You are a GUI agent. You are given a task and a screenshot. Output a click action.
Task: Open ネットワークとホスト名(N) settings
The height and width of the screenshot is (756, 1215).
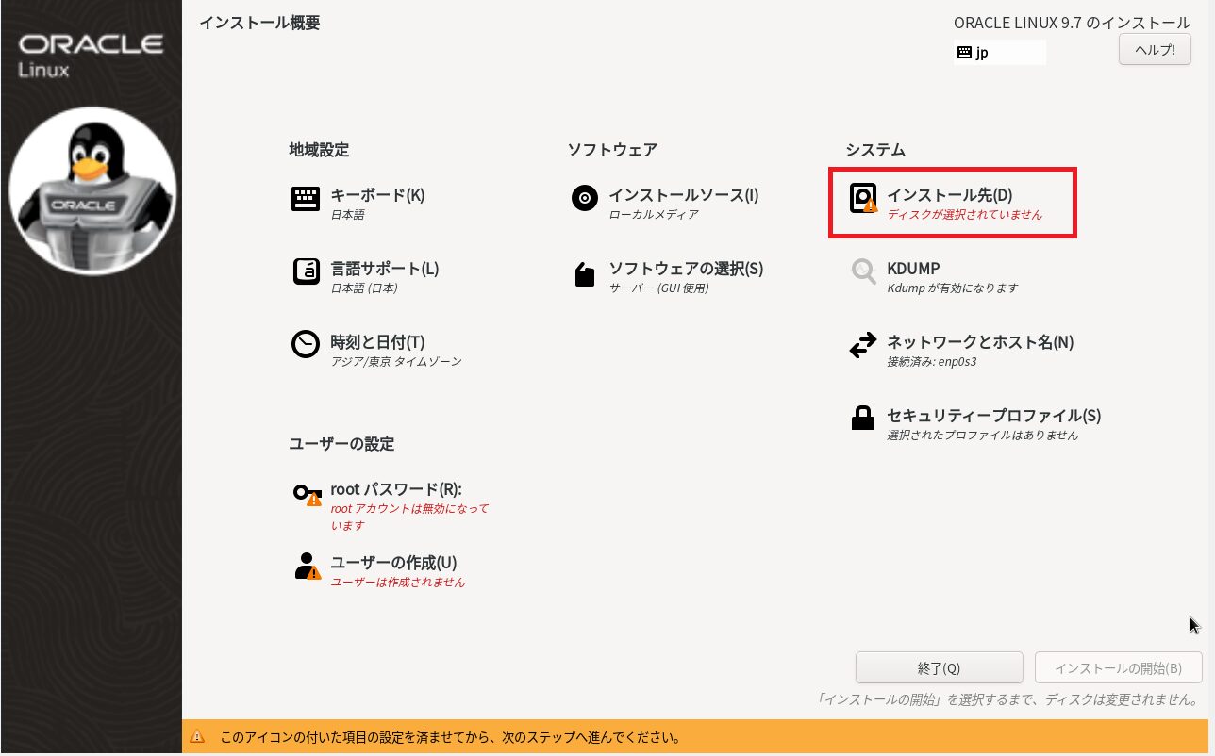coord(980,342)
